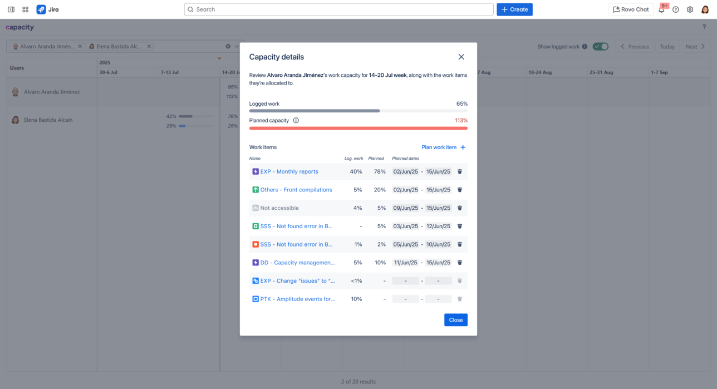Click trash icon for EXP - Change issues row
The width and height of the screenshot is (717, 389).
point(460,281)
